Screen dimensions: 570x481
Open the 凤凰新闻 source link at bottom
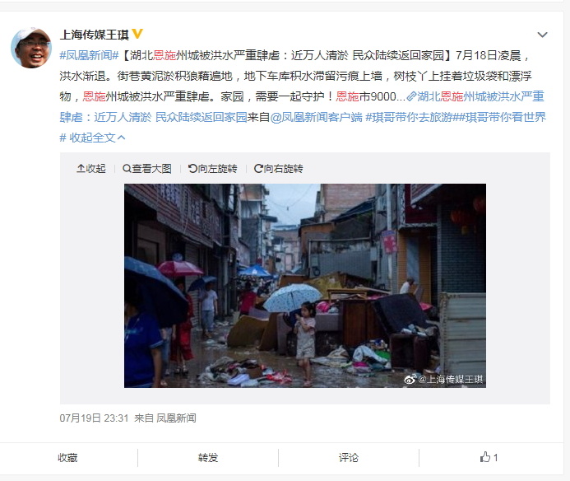tap(176, 418)
